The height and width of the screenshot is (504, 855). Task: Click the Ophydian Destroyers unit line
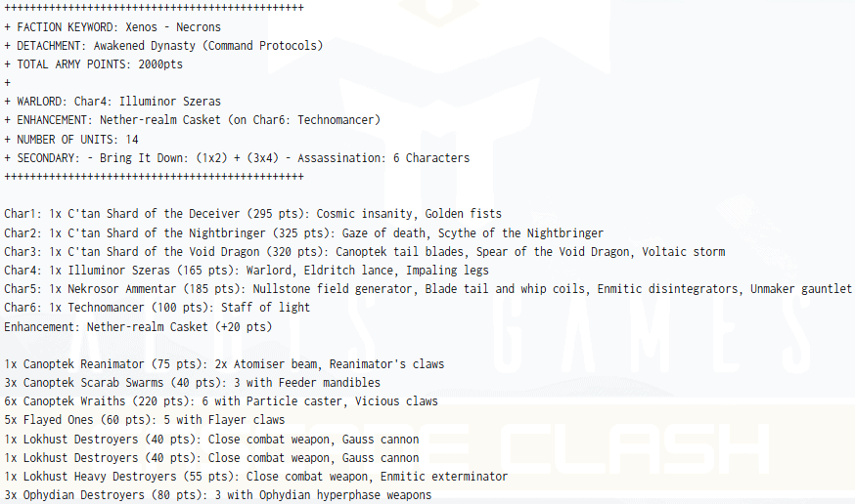[217, 495]
